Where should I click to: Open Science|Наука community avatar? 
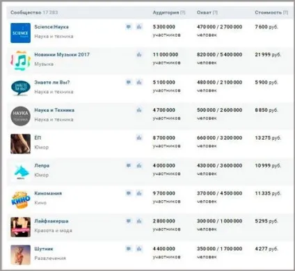click(20, 33)
